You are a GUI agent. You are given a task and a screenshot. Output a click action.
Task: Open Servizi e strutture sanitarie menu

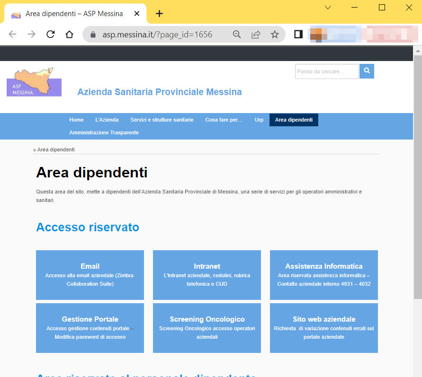(x=162, y=120)
